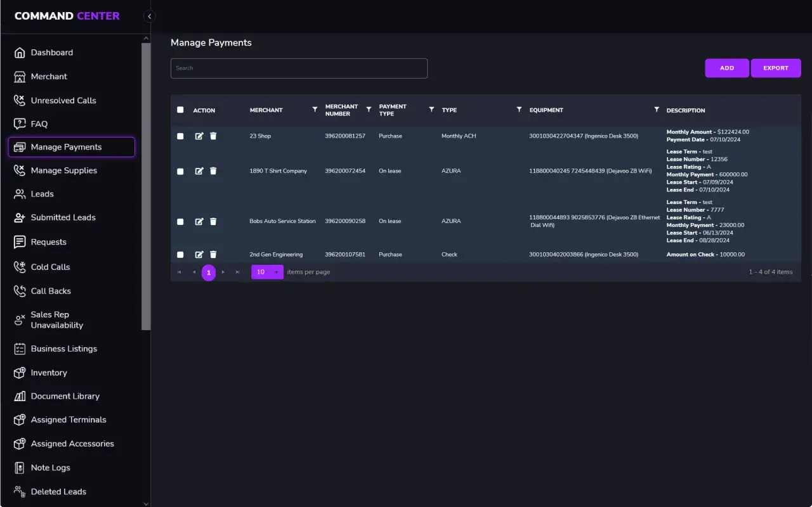
Task: Open the Type column filter menu
Action: pos(519,110)
